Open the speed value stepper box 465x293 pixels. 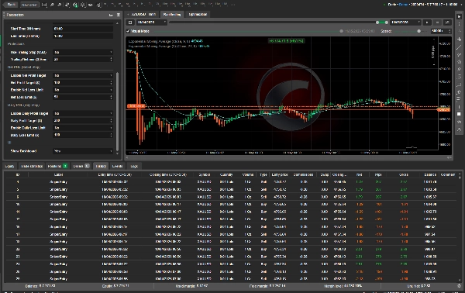point(441,31)
